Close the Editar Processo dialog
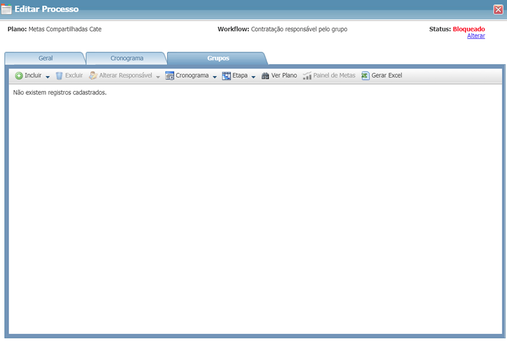The image size is (507, 348). (498, 9)
